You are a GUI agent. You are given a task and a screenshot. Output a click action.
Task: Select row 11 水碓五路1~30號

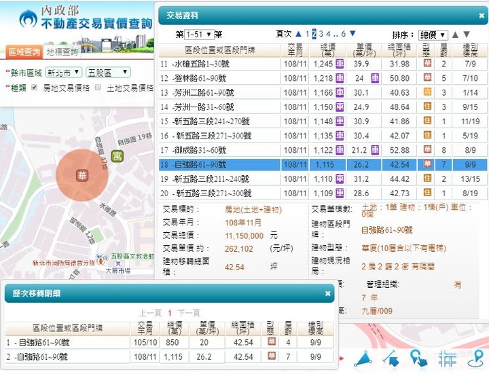tap(323, 64)
